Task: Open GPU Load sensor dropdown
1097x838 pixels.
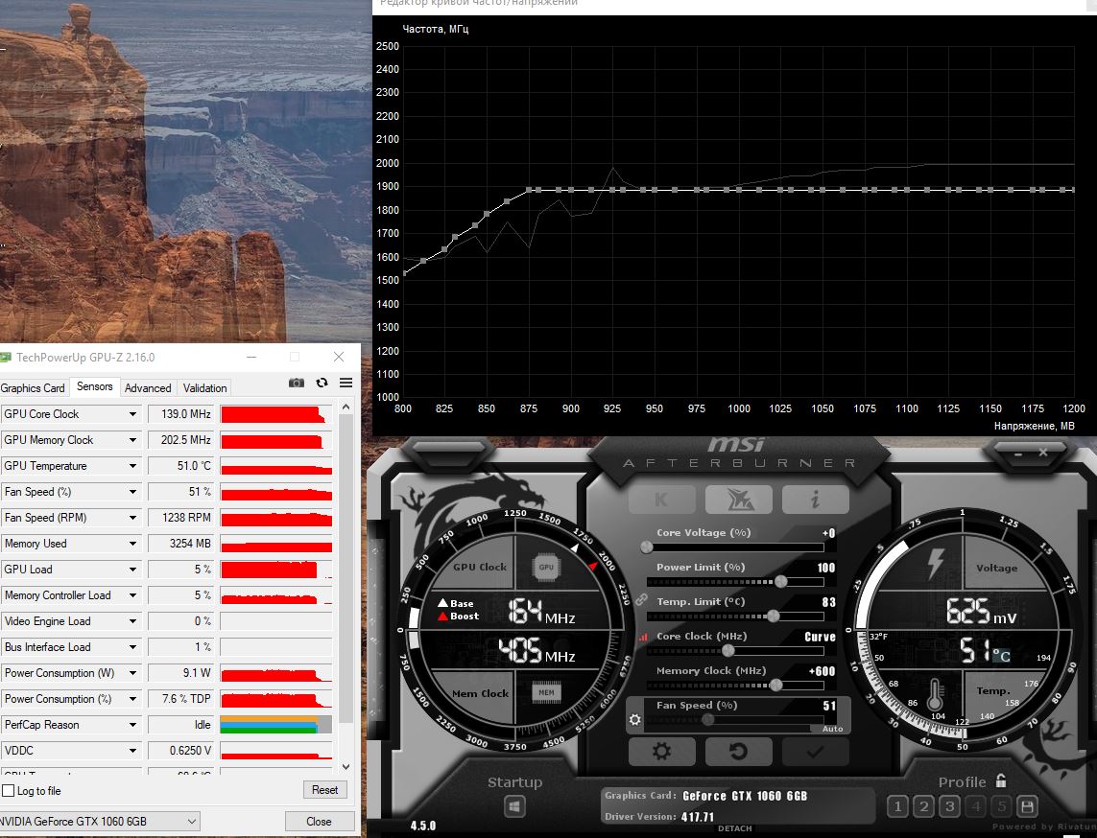Action: [132, 569]
